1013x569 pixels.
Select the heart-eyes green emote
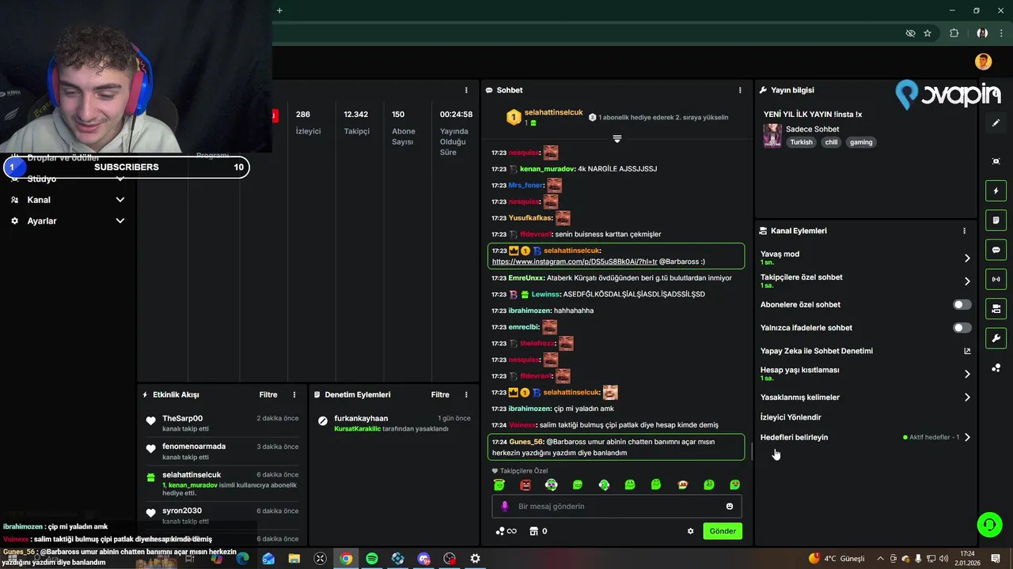coord(734,484)
